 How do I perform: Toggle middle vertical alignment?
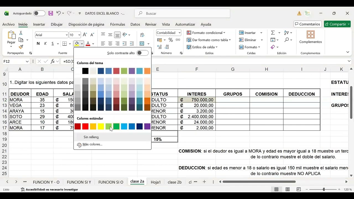coord(110,35)
